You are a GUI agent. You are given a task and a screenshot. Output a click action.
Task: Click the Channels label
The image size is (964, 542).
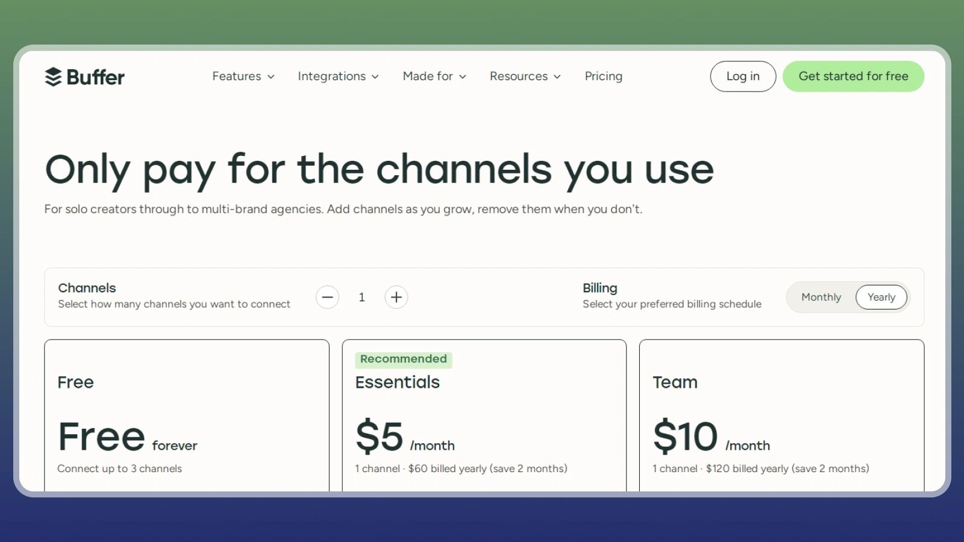(x=87, y=288)
